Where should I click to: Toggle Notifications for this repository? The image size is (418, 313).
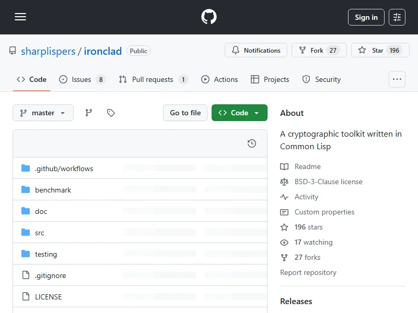click(x=256, y=51)
